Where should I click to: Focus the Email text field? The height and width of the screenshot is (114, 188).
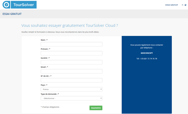pos(71,71)
